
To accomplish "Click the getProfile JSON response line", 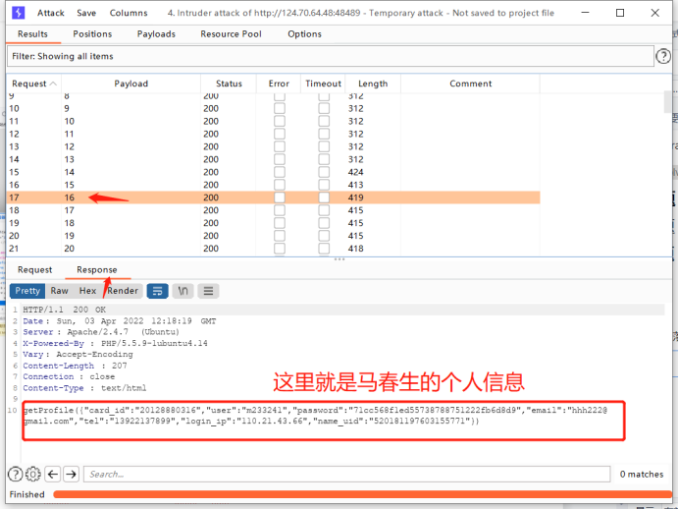I will tap(316, 416).
